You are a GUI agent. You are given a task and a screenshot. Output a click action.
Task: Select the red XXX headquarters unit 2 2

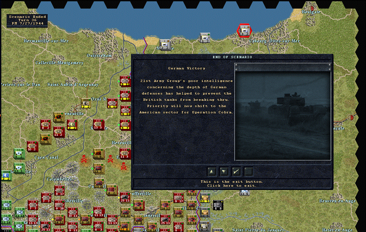tap(72, 125)
